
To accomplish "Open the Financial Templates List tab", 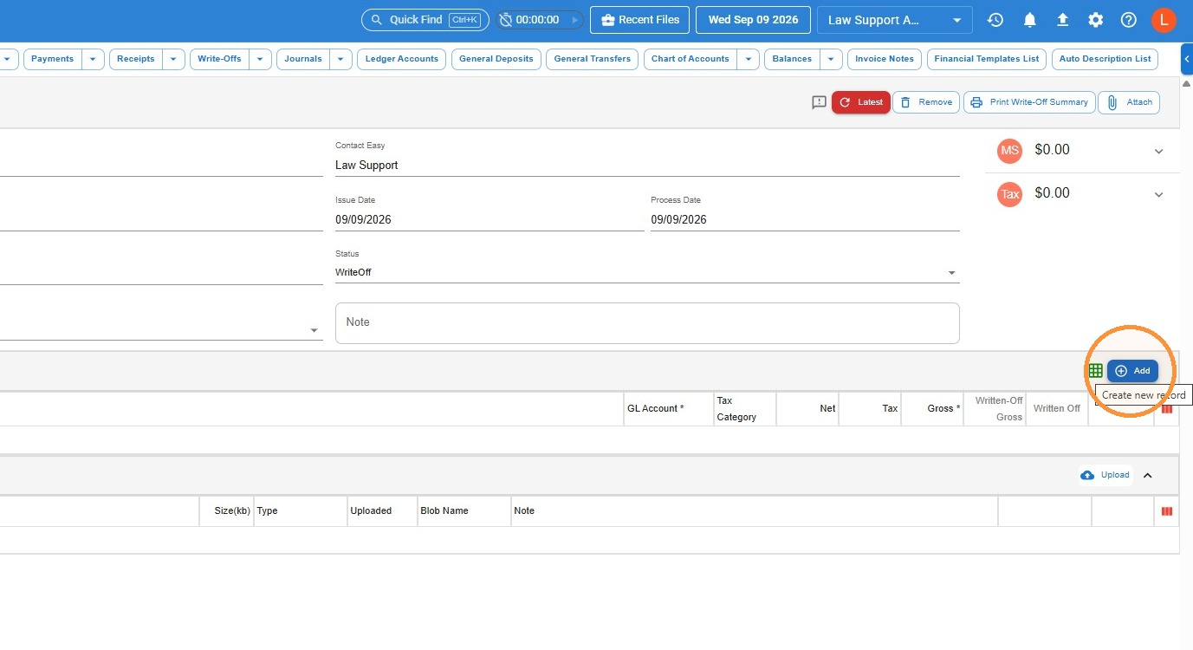I will 987,59.
